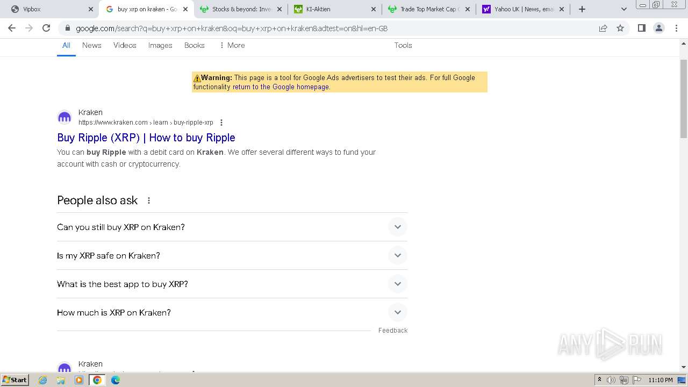Image resolution: width=688 pixels, height=387 pixels.
Task: Open the media player taskbar icon
Action: (x=79, y=380)
